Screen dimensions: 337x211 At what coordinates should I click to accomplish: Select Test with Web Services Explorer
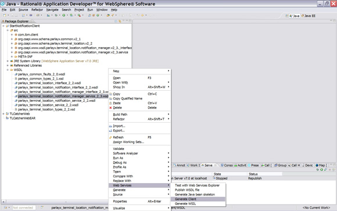point(198,185)
